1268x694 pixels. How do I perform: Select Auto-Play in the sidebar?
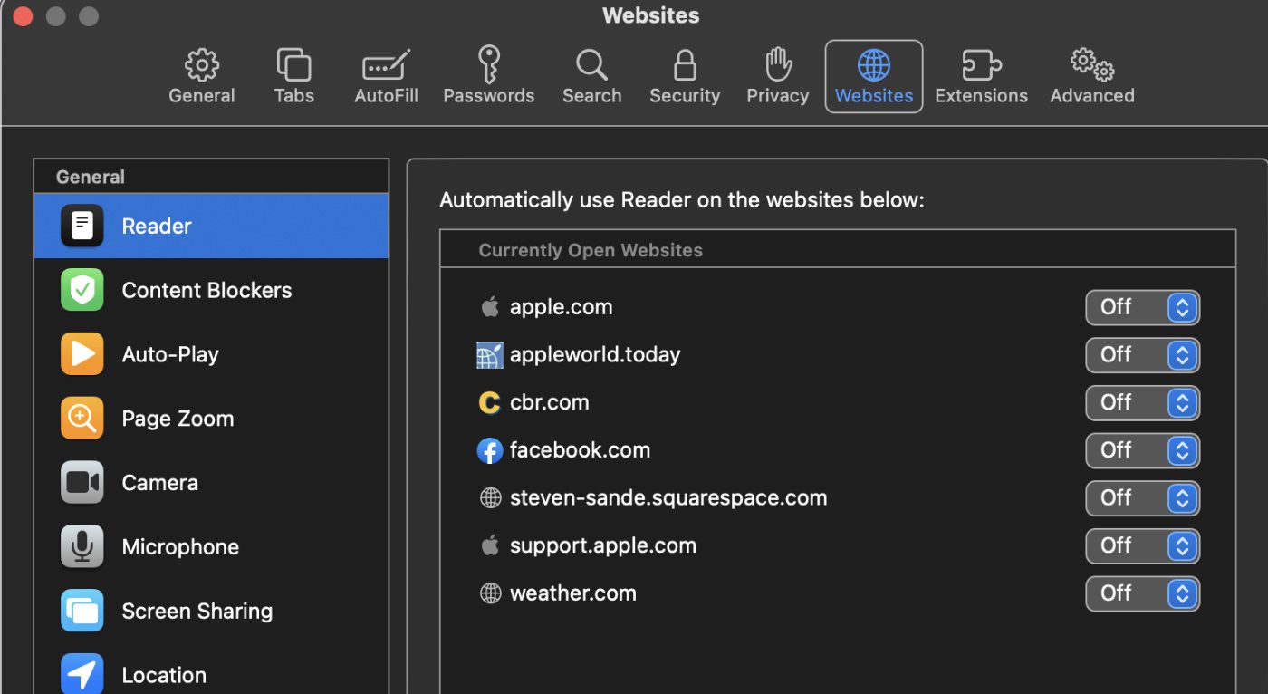coord(170,354)
